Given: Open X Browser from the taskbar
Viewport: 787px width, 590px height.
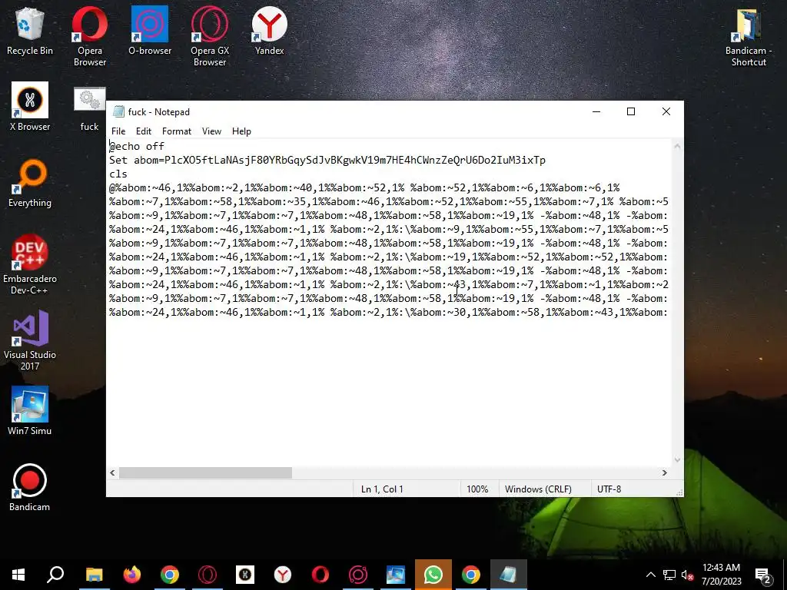Looking at the screenshot, I should pyautogui.click(x=245, y=575).
